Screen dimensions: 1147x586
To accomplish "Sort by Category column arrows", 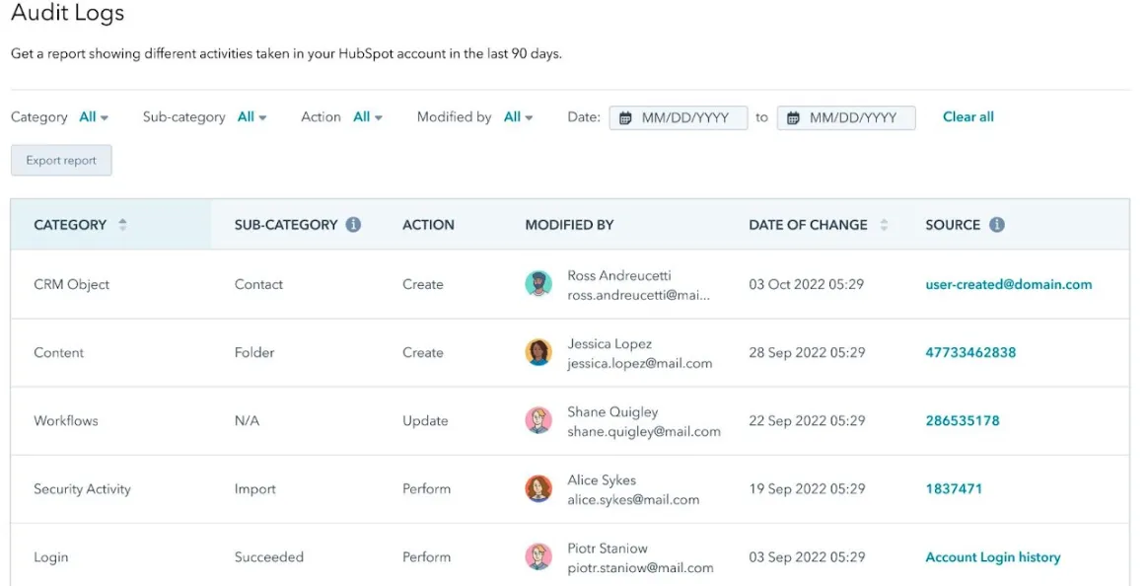I will click(123, 225).
